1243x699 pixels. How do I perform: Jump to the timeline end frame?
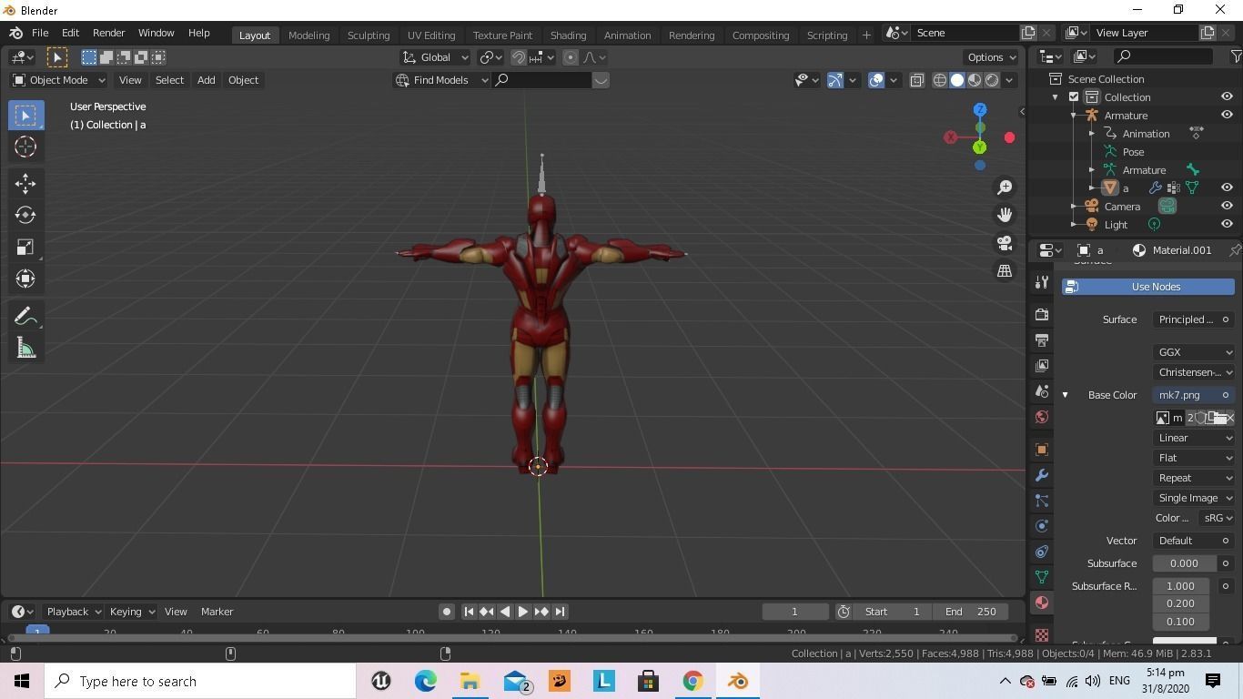pyautogui.click(x=561, y=612)
